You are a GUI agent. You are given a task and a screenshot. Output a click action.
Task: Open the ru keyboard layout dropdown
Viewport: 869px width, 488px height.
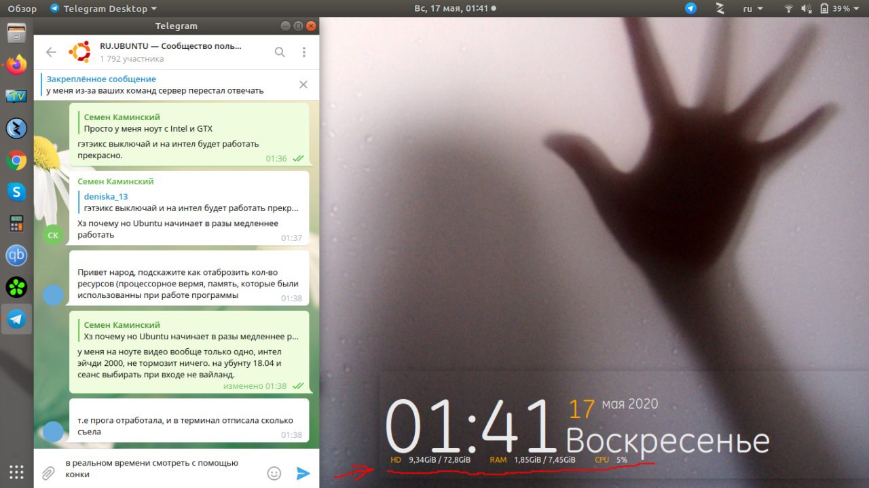pos(753,9)
